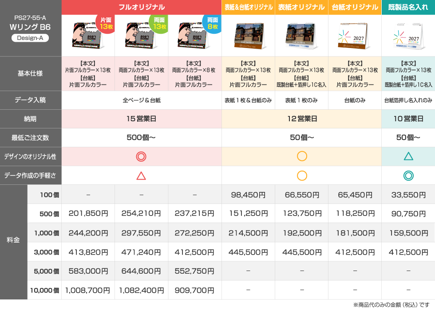
Task: Click the orange circle in デザインのオリジナル性 row
Action: [x=302, y=156]
